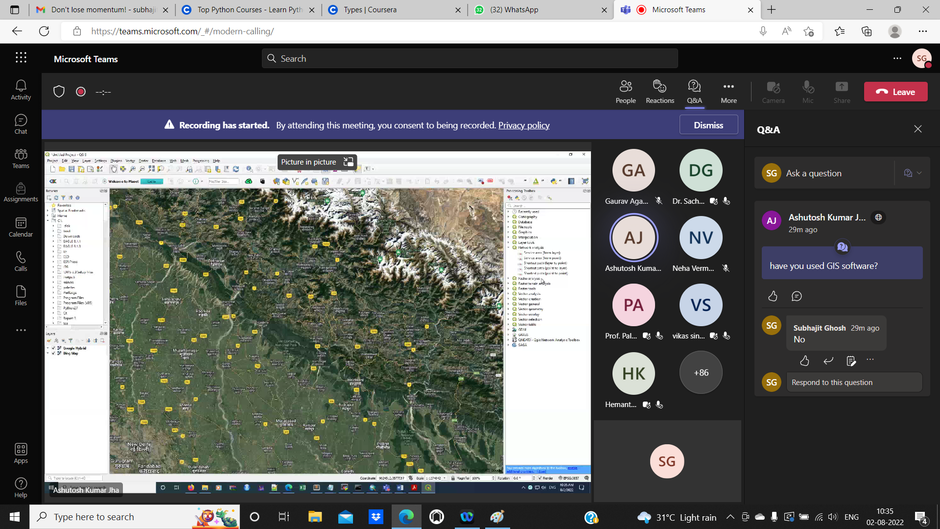Unmute the Mic
This screenshot has height=529, width=940.
pos(808,92)
